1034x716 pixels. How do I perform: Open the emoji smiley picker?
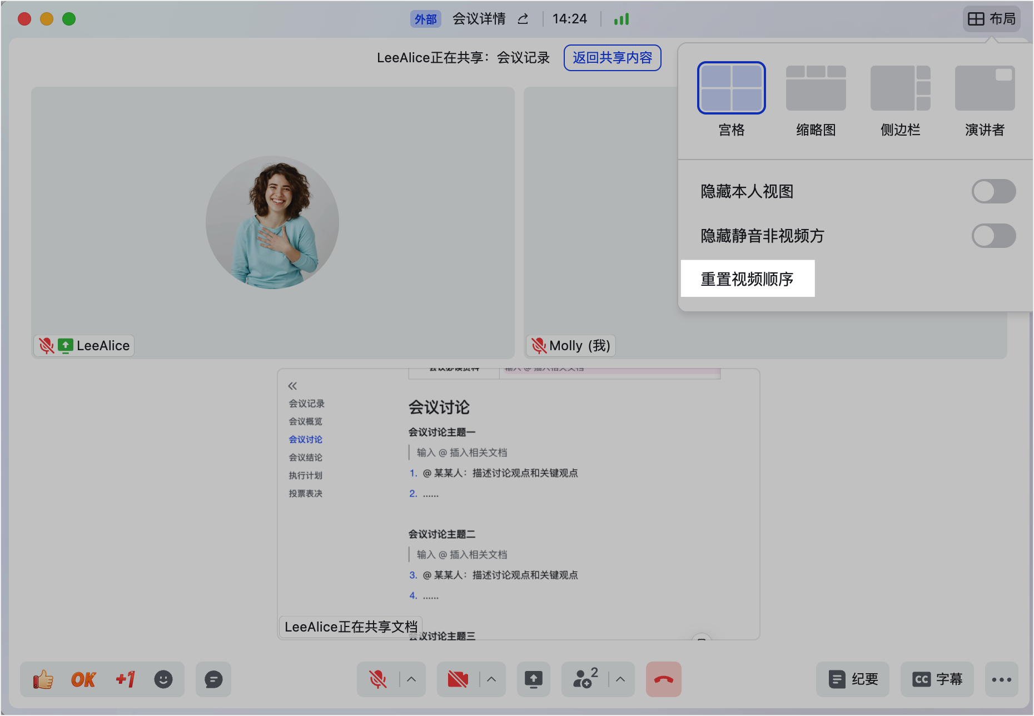point(163,679)
